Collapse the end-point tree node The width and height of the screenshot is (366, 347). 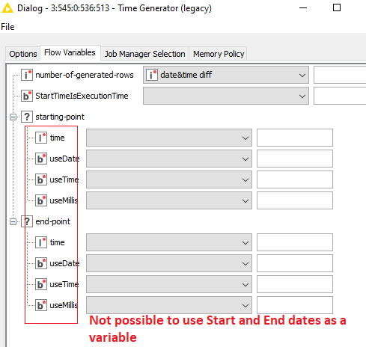pyautogui.click(x=13, y=221)
